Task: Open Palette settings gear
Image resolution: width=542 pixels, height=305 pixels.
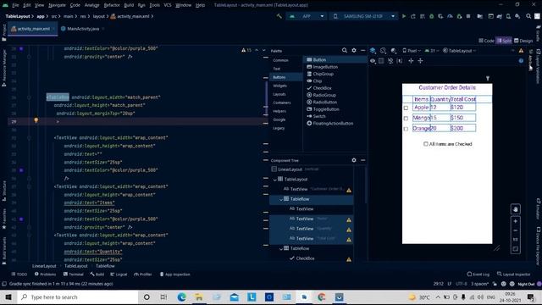Action: click(354, 51)
